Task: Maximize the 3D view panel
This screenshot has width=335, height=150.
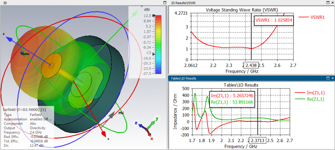Action: pyautogui.click(x=164, y=3)
